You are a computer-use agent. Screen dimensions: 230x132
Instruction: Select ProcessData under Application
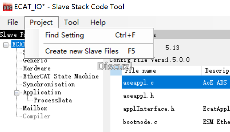53,100
